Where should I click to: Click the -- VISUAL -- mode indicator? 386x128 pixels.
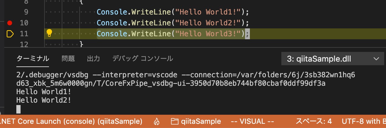(x=252, y=121)
